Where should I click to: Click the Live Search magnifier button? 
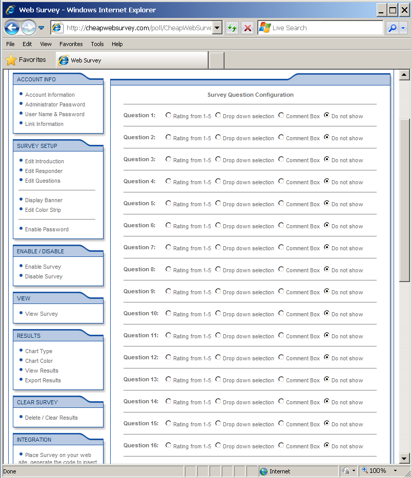point(393,28)
